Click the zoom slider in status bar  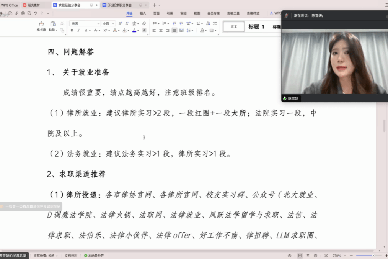click(364, 256)
